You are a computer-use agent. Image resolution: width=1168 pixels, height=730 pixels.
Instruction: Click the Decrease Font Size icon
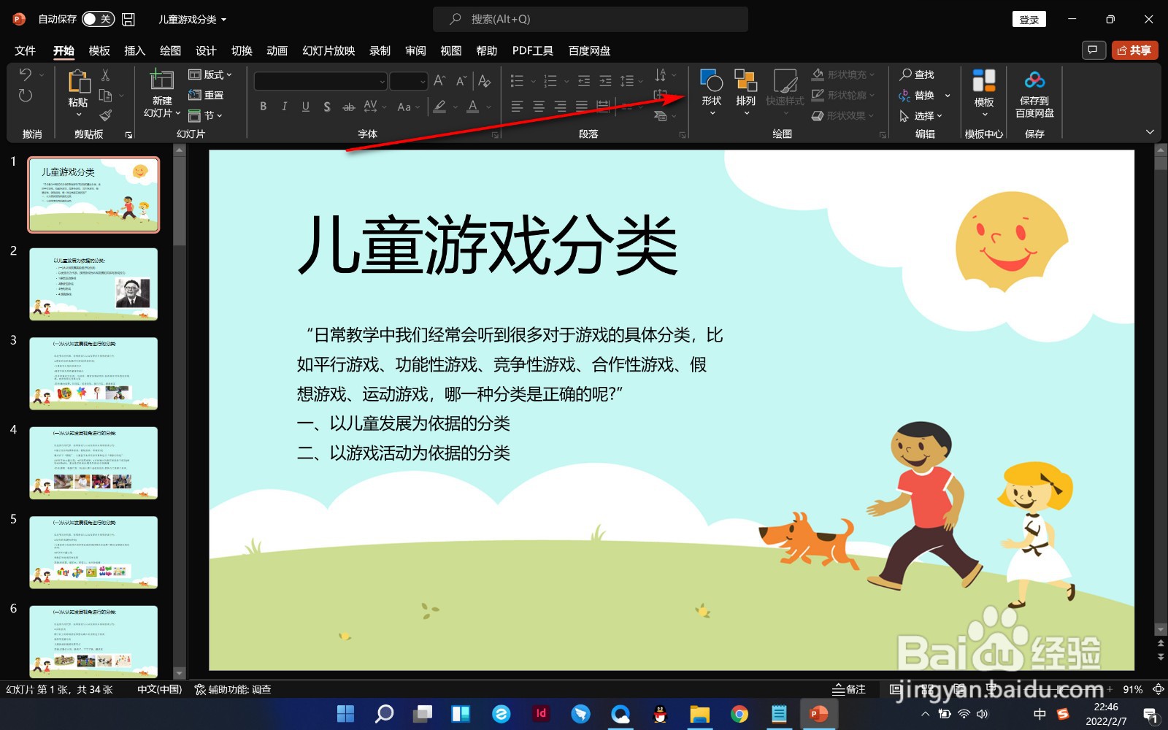click(461, 80)
